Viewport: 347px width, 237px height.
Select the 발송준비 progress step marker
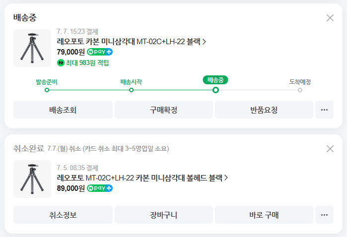[47, 90]
